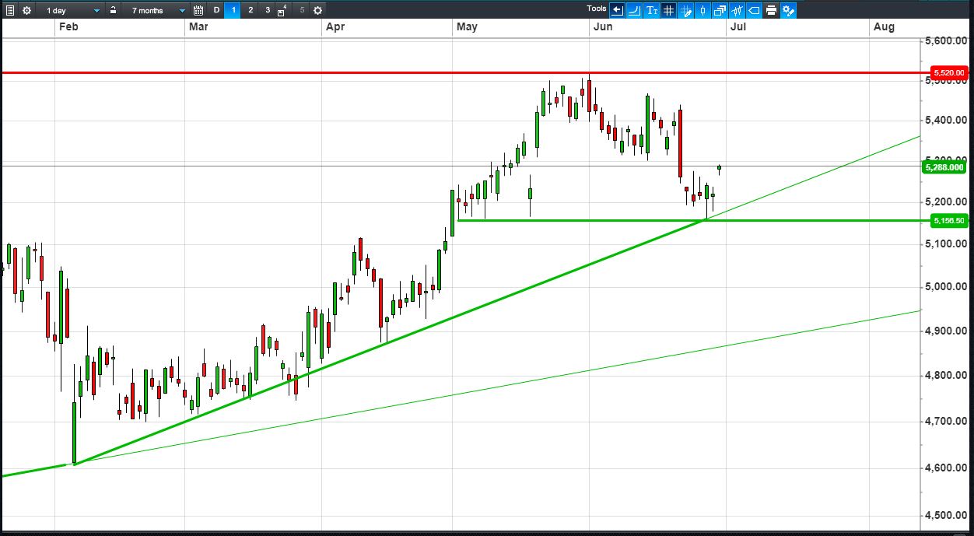The width and height of the screenshot is (974, 536).
Task: Click the Apr month label
Action: 335,26
